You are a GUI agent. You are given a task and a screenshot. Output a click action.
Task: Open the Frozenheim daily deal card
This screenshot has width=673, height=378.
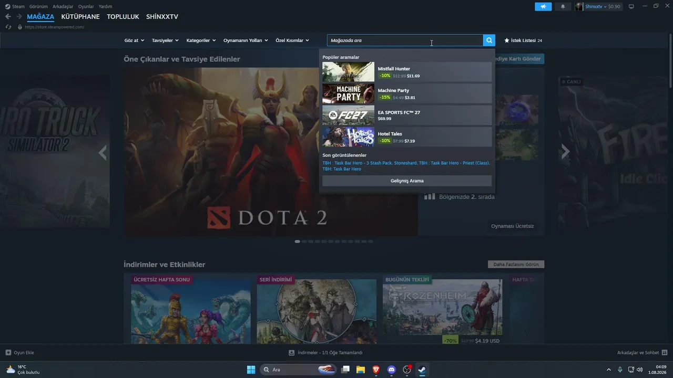pos(443,311)
